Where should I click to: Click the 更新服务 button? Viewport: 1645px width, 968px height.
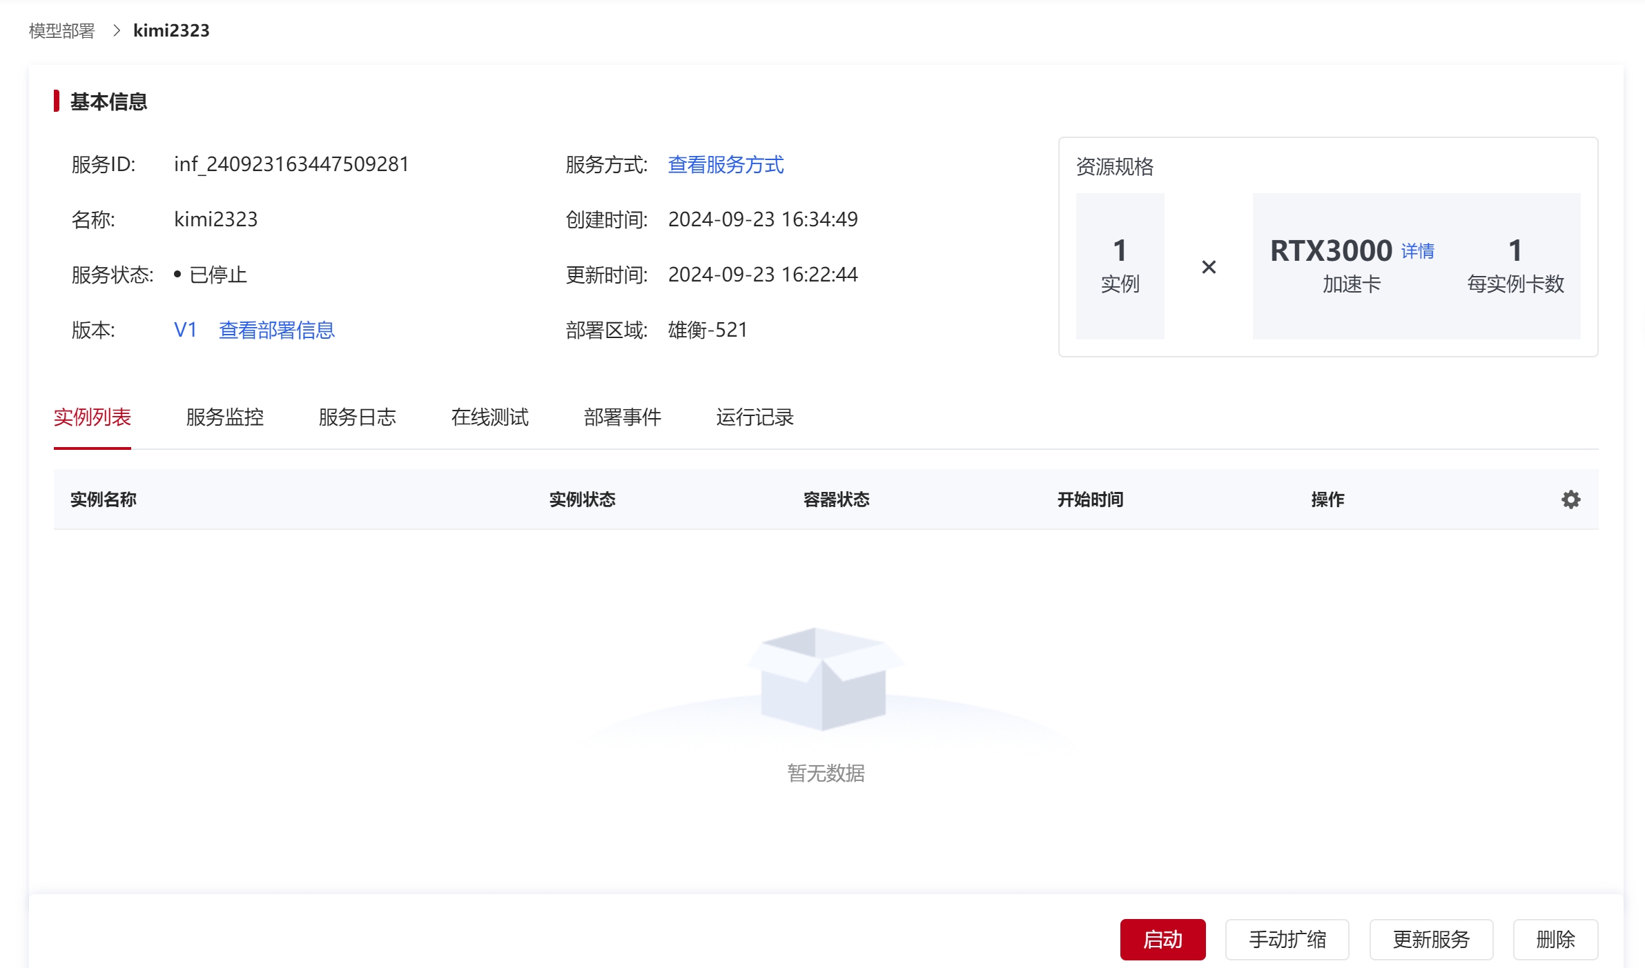(x=1431, y=939)
